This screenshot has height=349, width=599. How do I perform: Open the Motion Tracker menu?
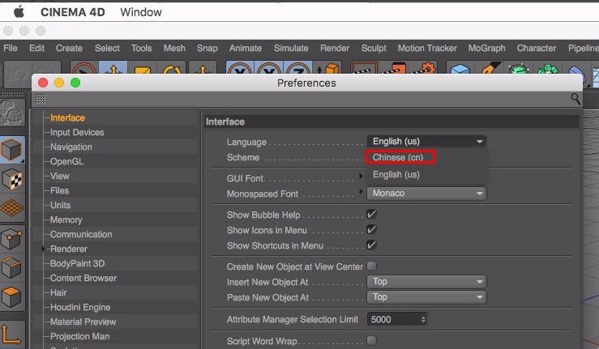pos(427,48)
